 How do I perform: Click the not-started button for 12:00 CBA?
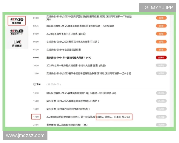[x=161, y=73]
